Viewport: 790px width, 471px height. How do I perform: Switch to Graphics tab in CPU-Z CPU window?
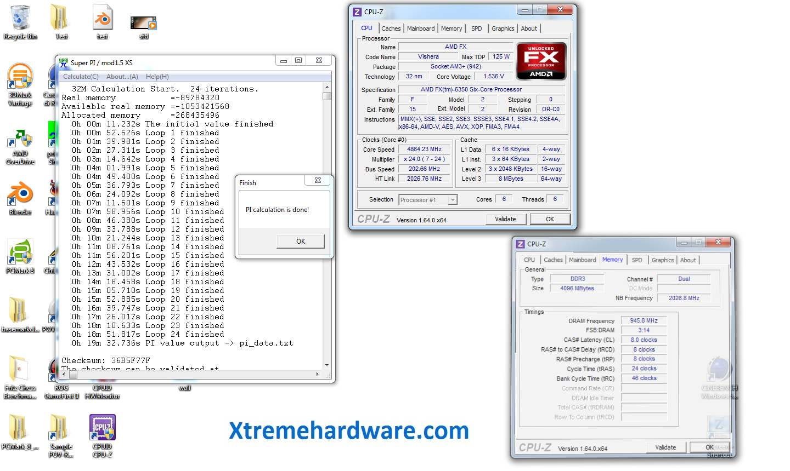503,28
